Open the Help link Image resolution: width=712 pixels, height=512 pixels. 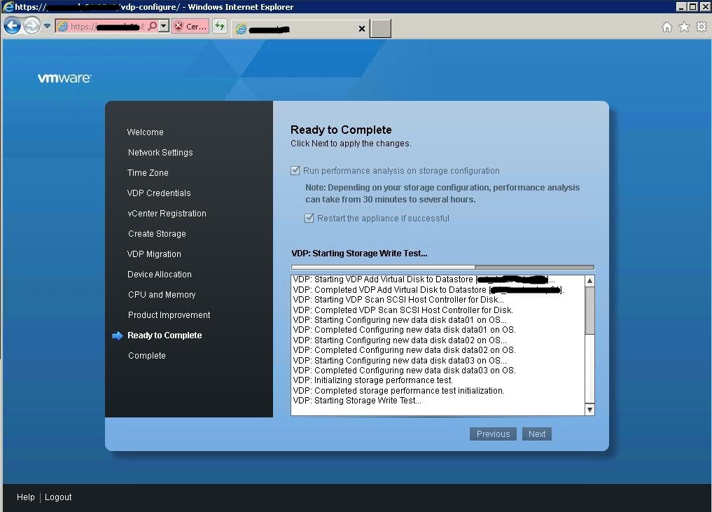pos(25,497)
